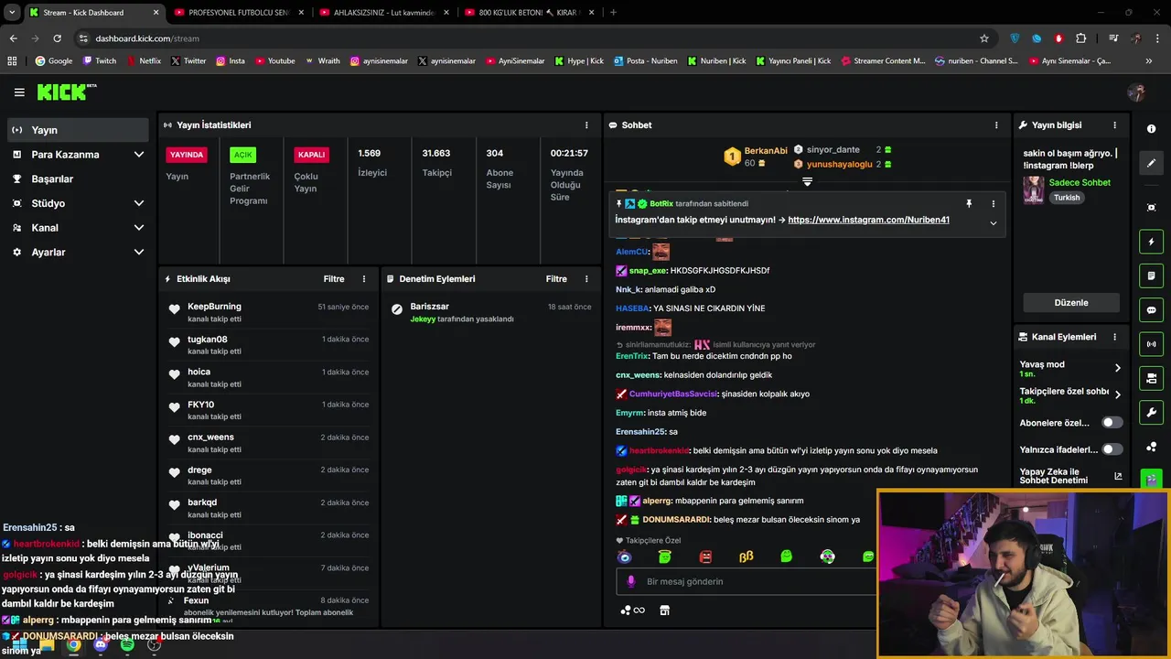Click the broadcast signal icon in right toolbar
This screenshot has height=659, width=1171.
(1152, 344)
